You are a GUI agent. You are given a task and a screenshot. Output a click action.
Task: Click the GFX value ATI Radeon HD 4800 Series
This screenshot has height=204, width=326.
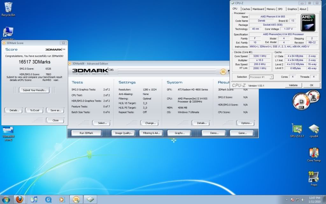[x=193, y=90]
